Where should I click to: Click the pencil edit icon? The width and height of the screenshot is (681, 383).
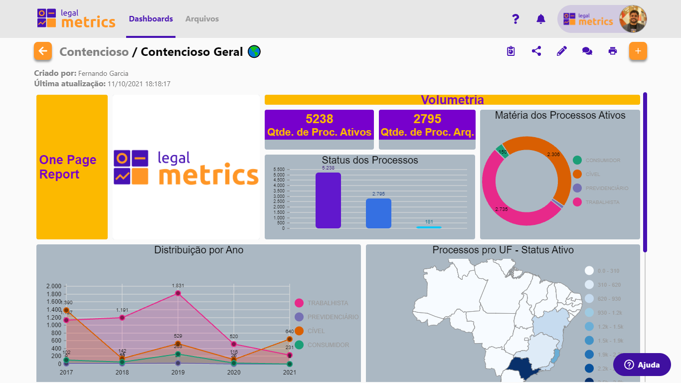point(562,51)
